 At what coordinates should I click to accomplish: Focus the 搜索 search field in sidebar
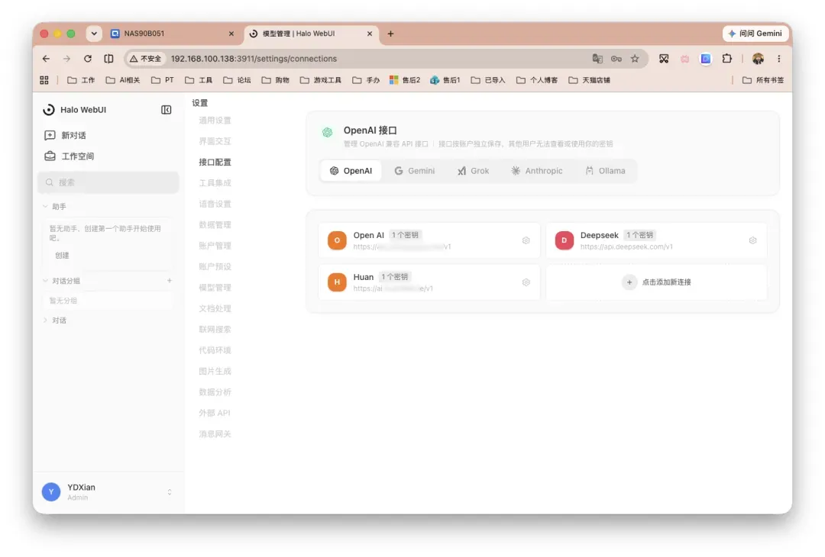[x=108, y=182]
